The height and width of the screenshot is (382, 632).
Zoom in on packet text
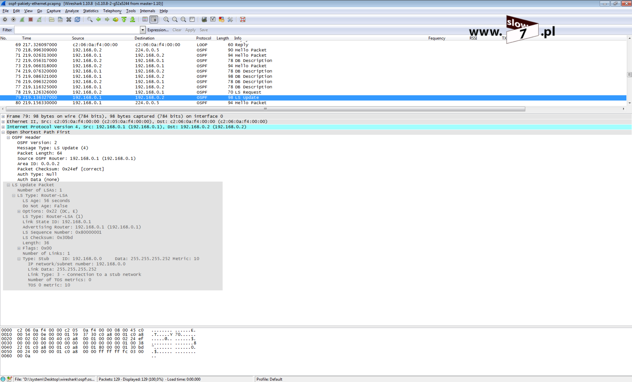[x=166, y=20]
